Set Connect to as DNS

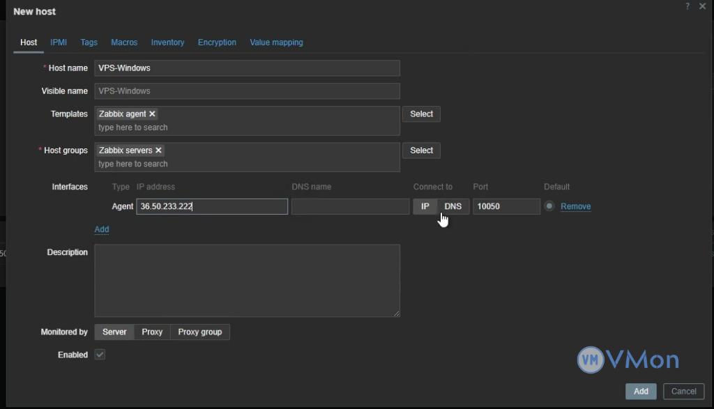pos(453,206)
